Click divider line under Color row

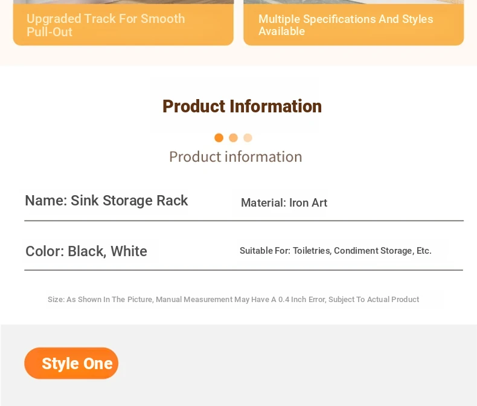point(244,270)
